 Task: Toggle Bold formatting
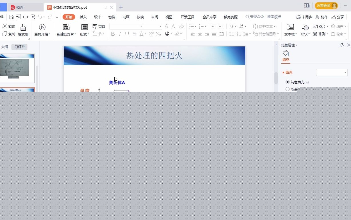click(x=113, y=34)
